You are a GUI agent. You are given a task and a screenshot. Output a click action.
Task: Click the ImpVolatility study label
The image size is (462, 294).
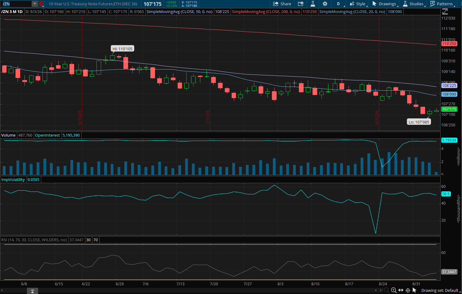click(13, 179)
